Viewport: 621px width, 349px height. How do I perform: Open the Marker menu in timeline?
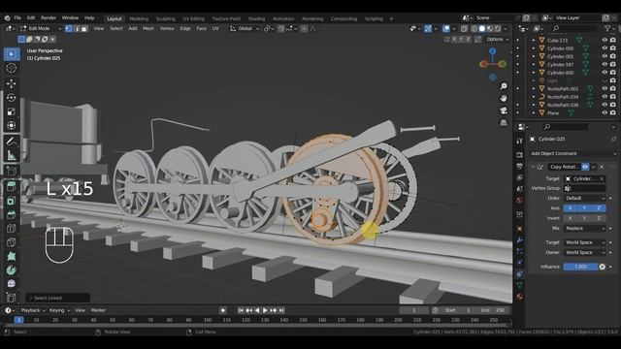98,310
